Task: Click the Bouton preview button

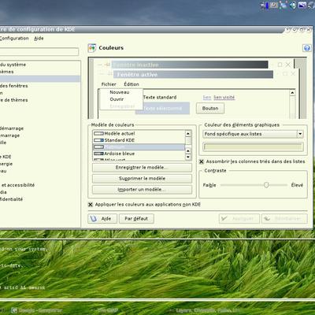Action: pyautogui.click(x=210, y=109)
